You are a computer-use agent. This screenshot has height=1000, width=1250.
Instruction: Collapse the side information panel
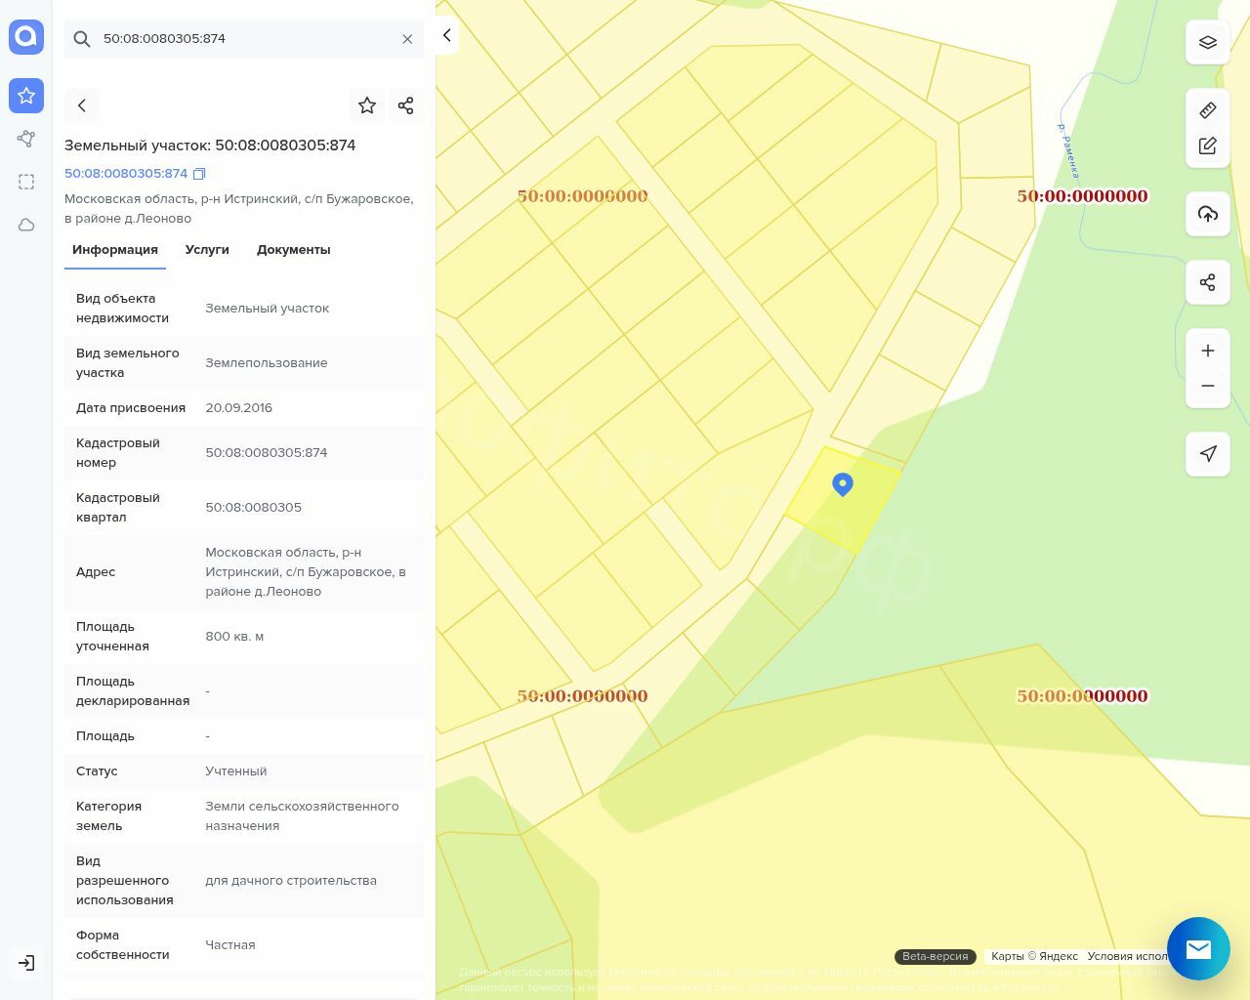(446, 36)
